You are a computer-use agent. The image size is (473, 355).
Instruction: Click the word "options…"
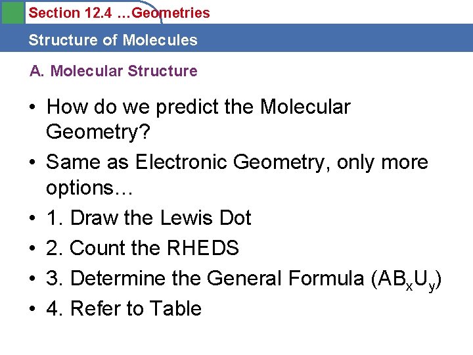pos(89,187)
